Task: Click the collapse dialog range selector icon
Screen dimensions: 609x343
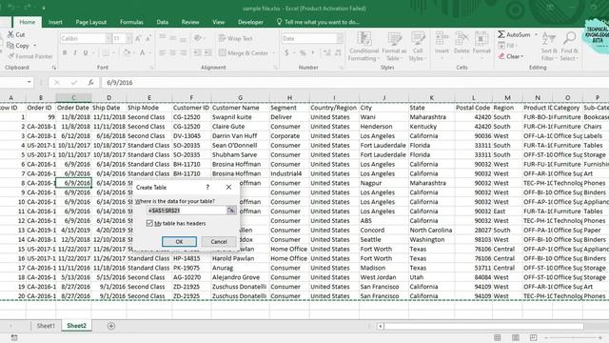Action: pos(231,211)
